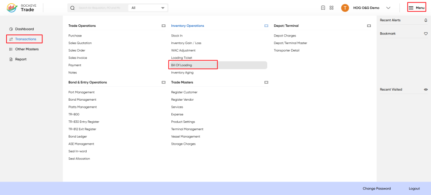Viewport: 431px width, 195px height.
Task: Click the Other Masters list icon
Action: coord(11,49)
